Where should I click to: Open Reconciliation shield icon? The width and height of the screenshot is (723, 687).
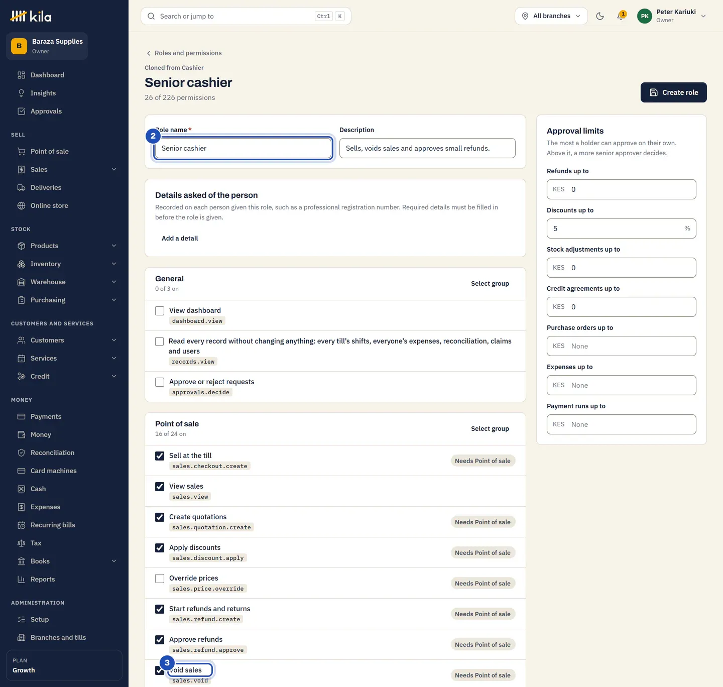click(x=21, y=452)
